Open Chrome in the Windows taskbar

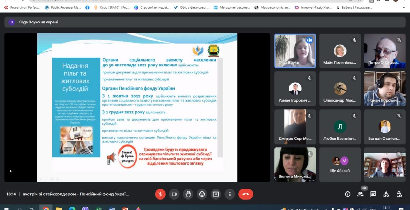coord(46,208)
